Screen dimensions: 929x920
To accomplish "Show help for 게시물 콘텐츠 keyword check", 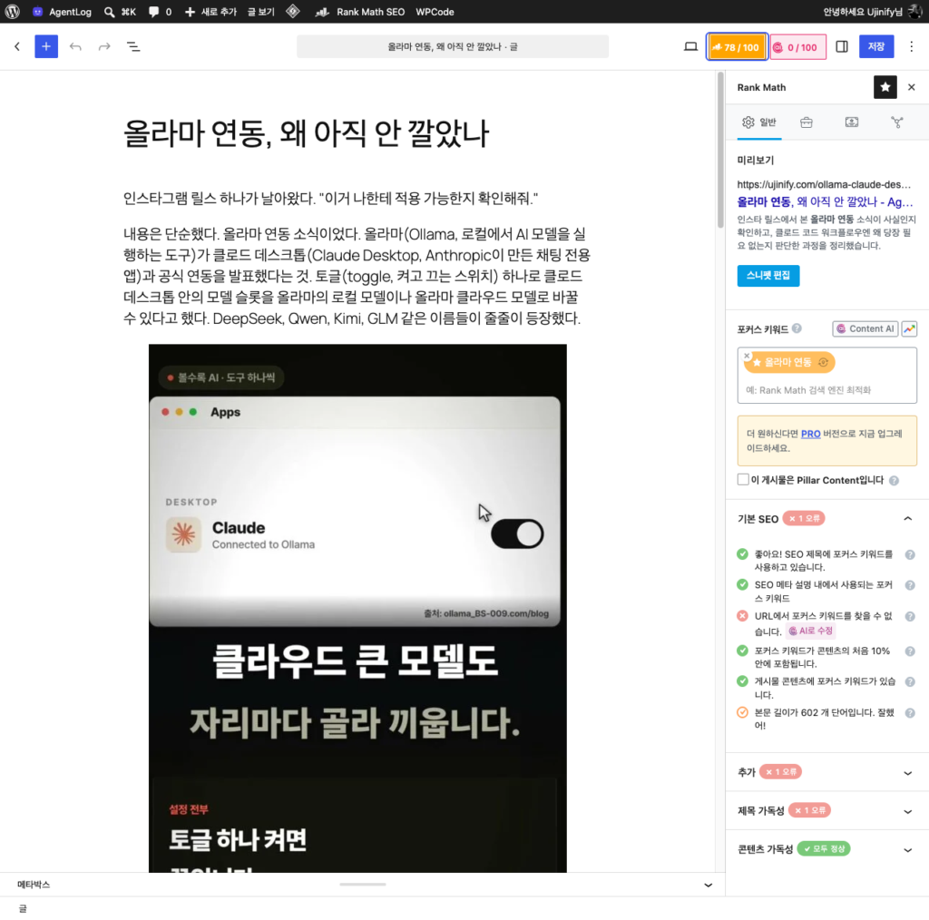I will [x=909, y=682].
